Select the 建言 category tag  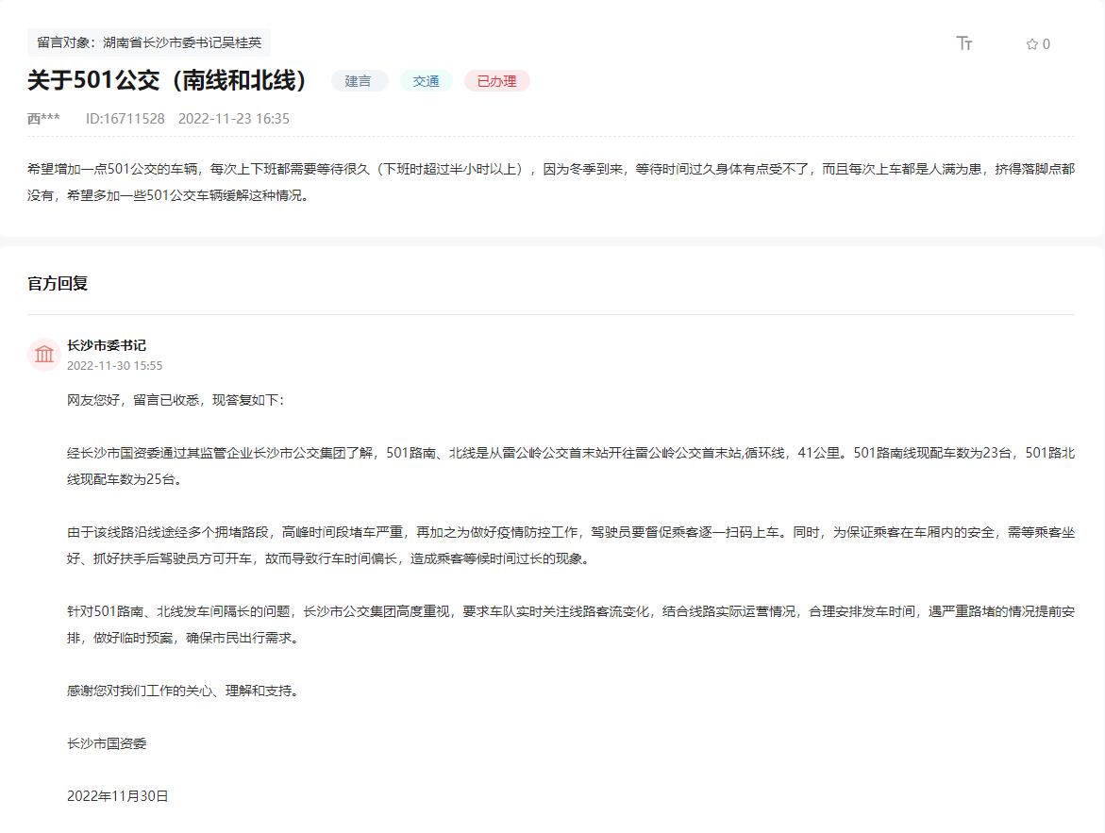[x=359, y=81]
